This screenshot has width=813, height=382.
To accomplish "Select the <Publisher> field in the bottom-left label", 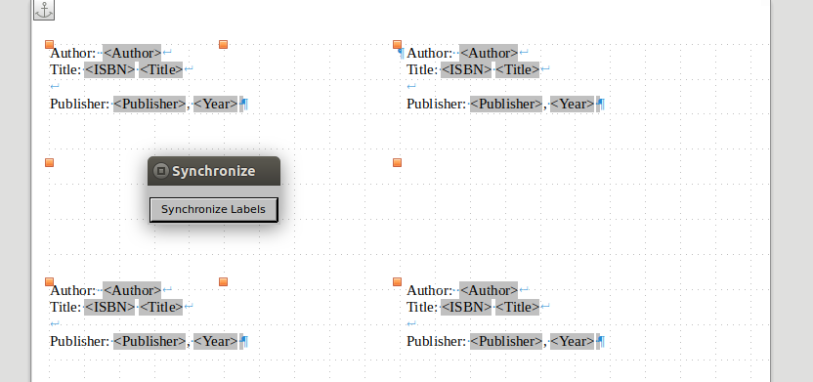I will tap(150, 341).
